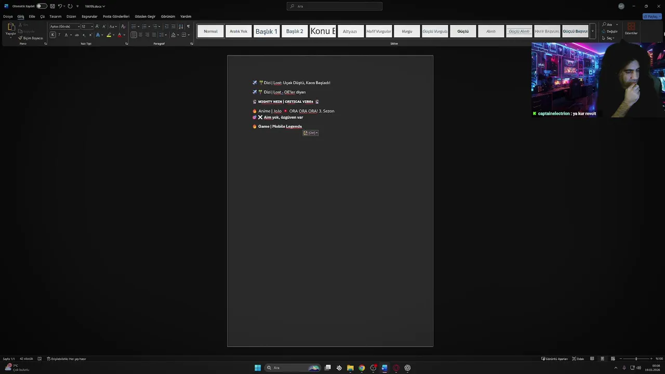This screenshot has width=665, height=374.
Task: Expand the numbered list dropdown
Action: 149,26
